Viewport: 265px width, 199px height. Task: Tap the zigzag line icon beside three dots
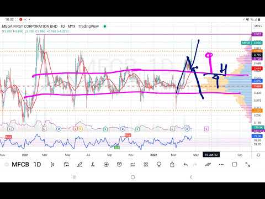(x=208, y=165)
